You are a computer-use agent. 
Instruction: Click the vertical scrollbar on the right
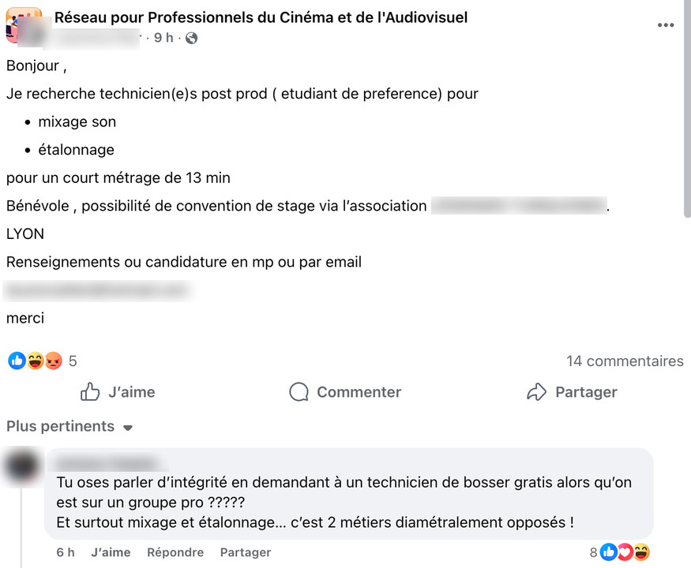686,118
